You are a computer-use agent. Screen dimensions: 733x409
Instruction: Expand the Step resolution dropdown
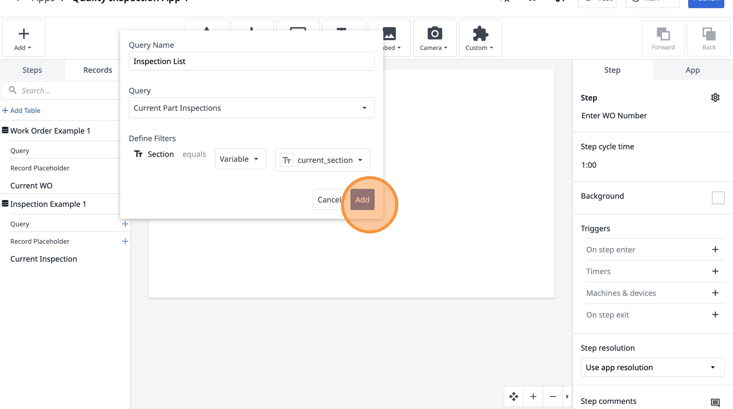(652, 367)
